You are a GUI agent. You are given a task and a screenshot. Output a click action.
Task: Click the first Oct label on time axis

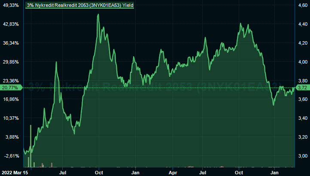(x=99, y=173)
